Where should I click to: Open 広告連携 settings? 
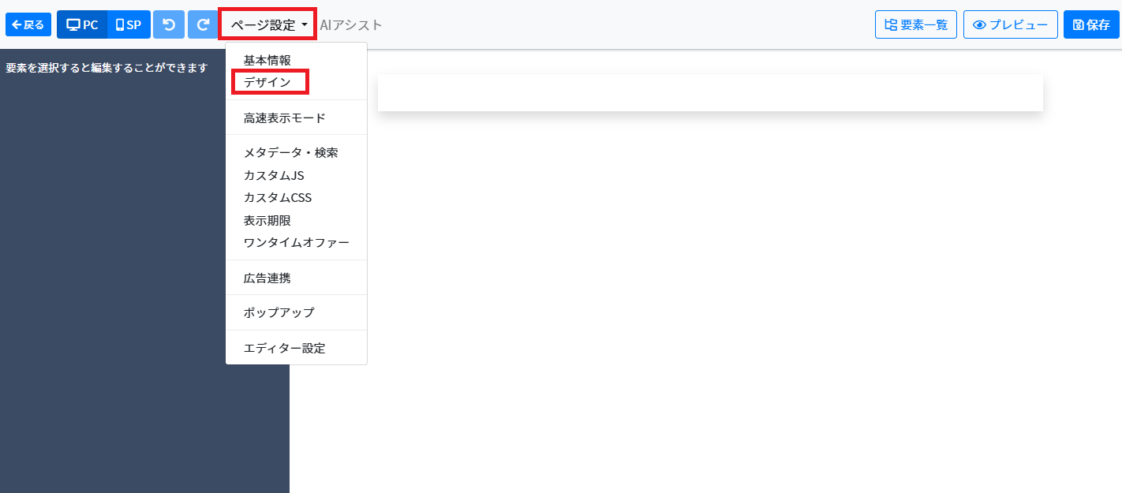click(x=267, y=278)
